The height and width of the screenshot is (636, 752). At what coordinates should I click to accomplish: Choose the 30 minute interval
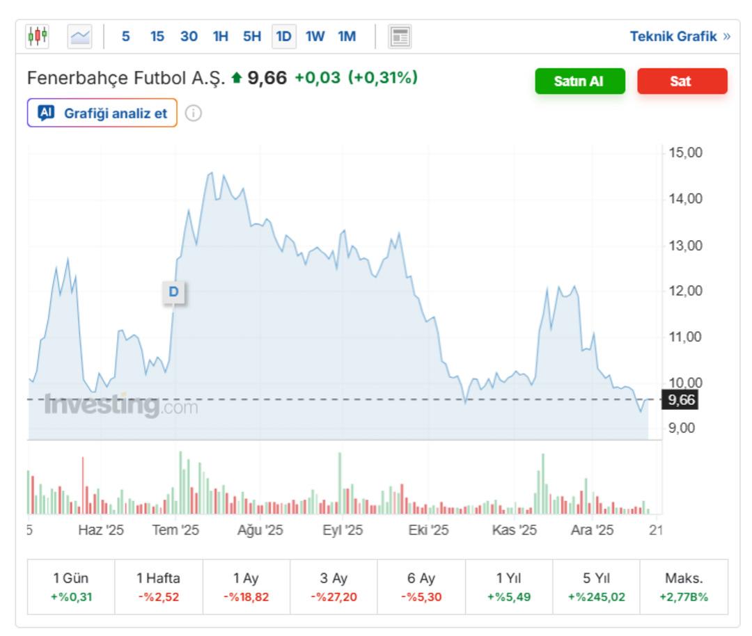[189, 36]
